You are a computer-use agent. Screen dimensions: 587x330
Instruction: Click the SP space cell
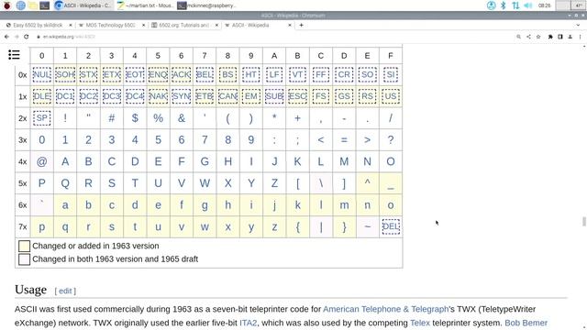pos(41,118)
